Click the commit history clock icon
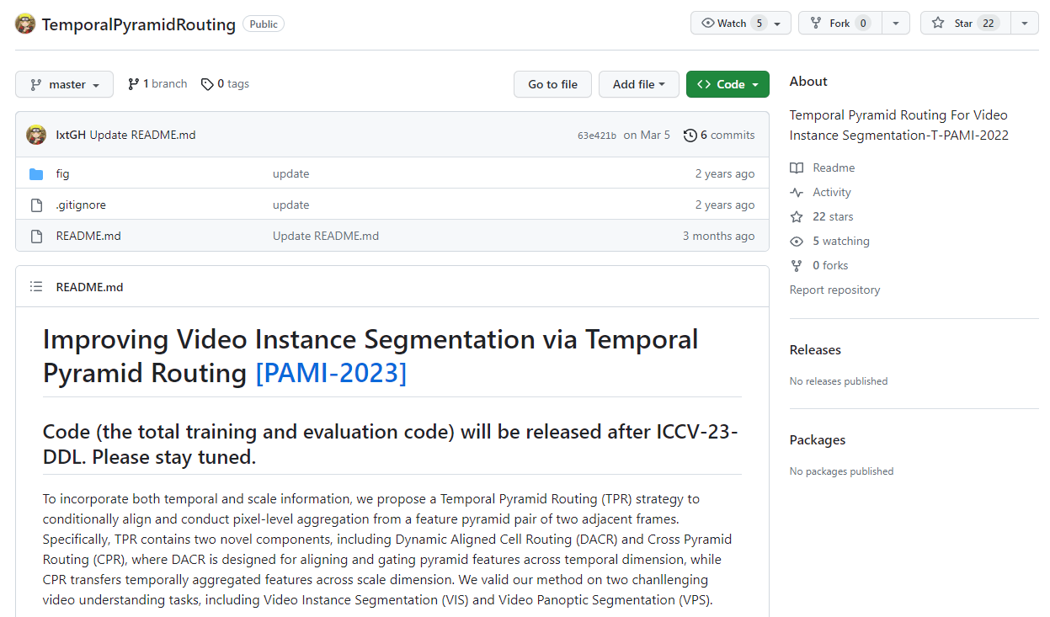 [x=690, y=136]
